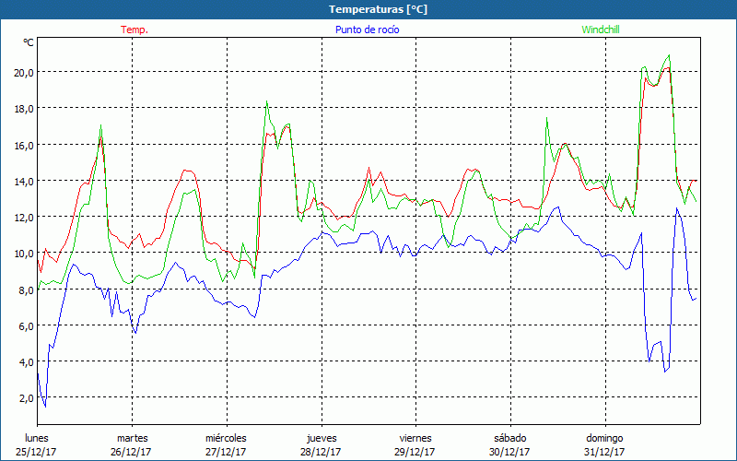Select the 28/12/17 date label
The width and height of the screenshot is (737, 461).
pyautogui.click(x=321, y=452)
